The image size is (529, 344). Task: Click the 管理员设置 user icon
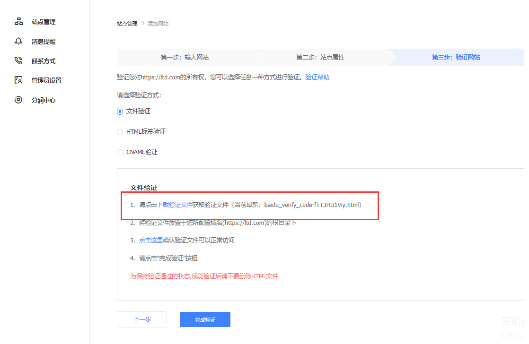pos(19,80)
